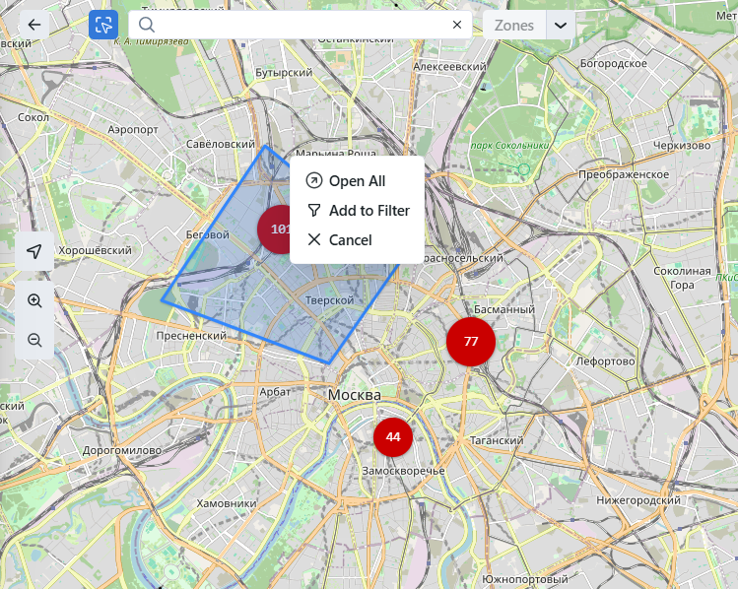Center map on my location

point(34,252)
